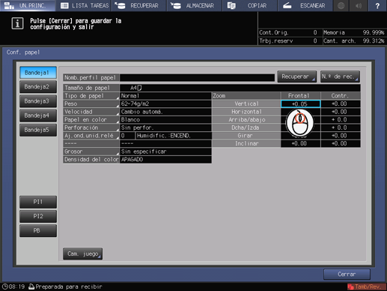
Task: Select Bandeja4 tray
Action: pyautogui.click(x=38, y=115)
